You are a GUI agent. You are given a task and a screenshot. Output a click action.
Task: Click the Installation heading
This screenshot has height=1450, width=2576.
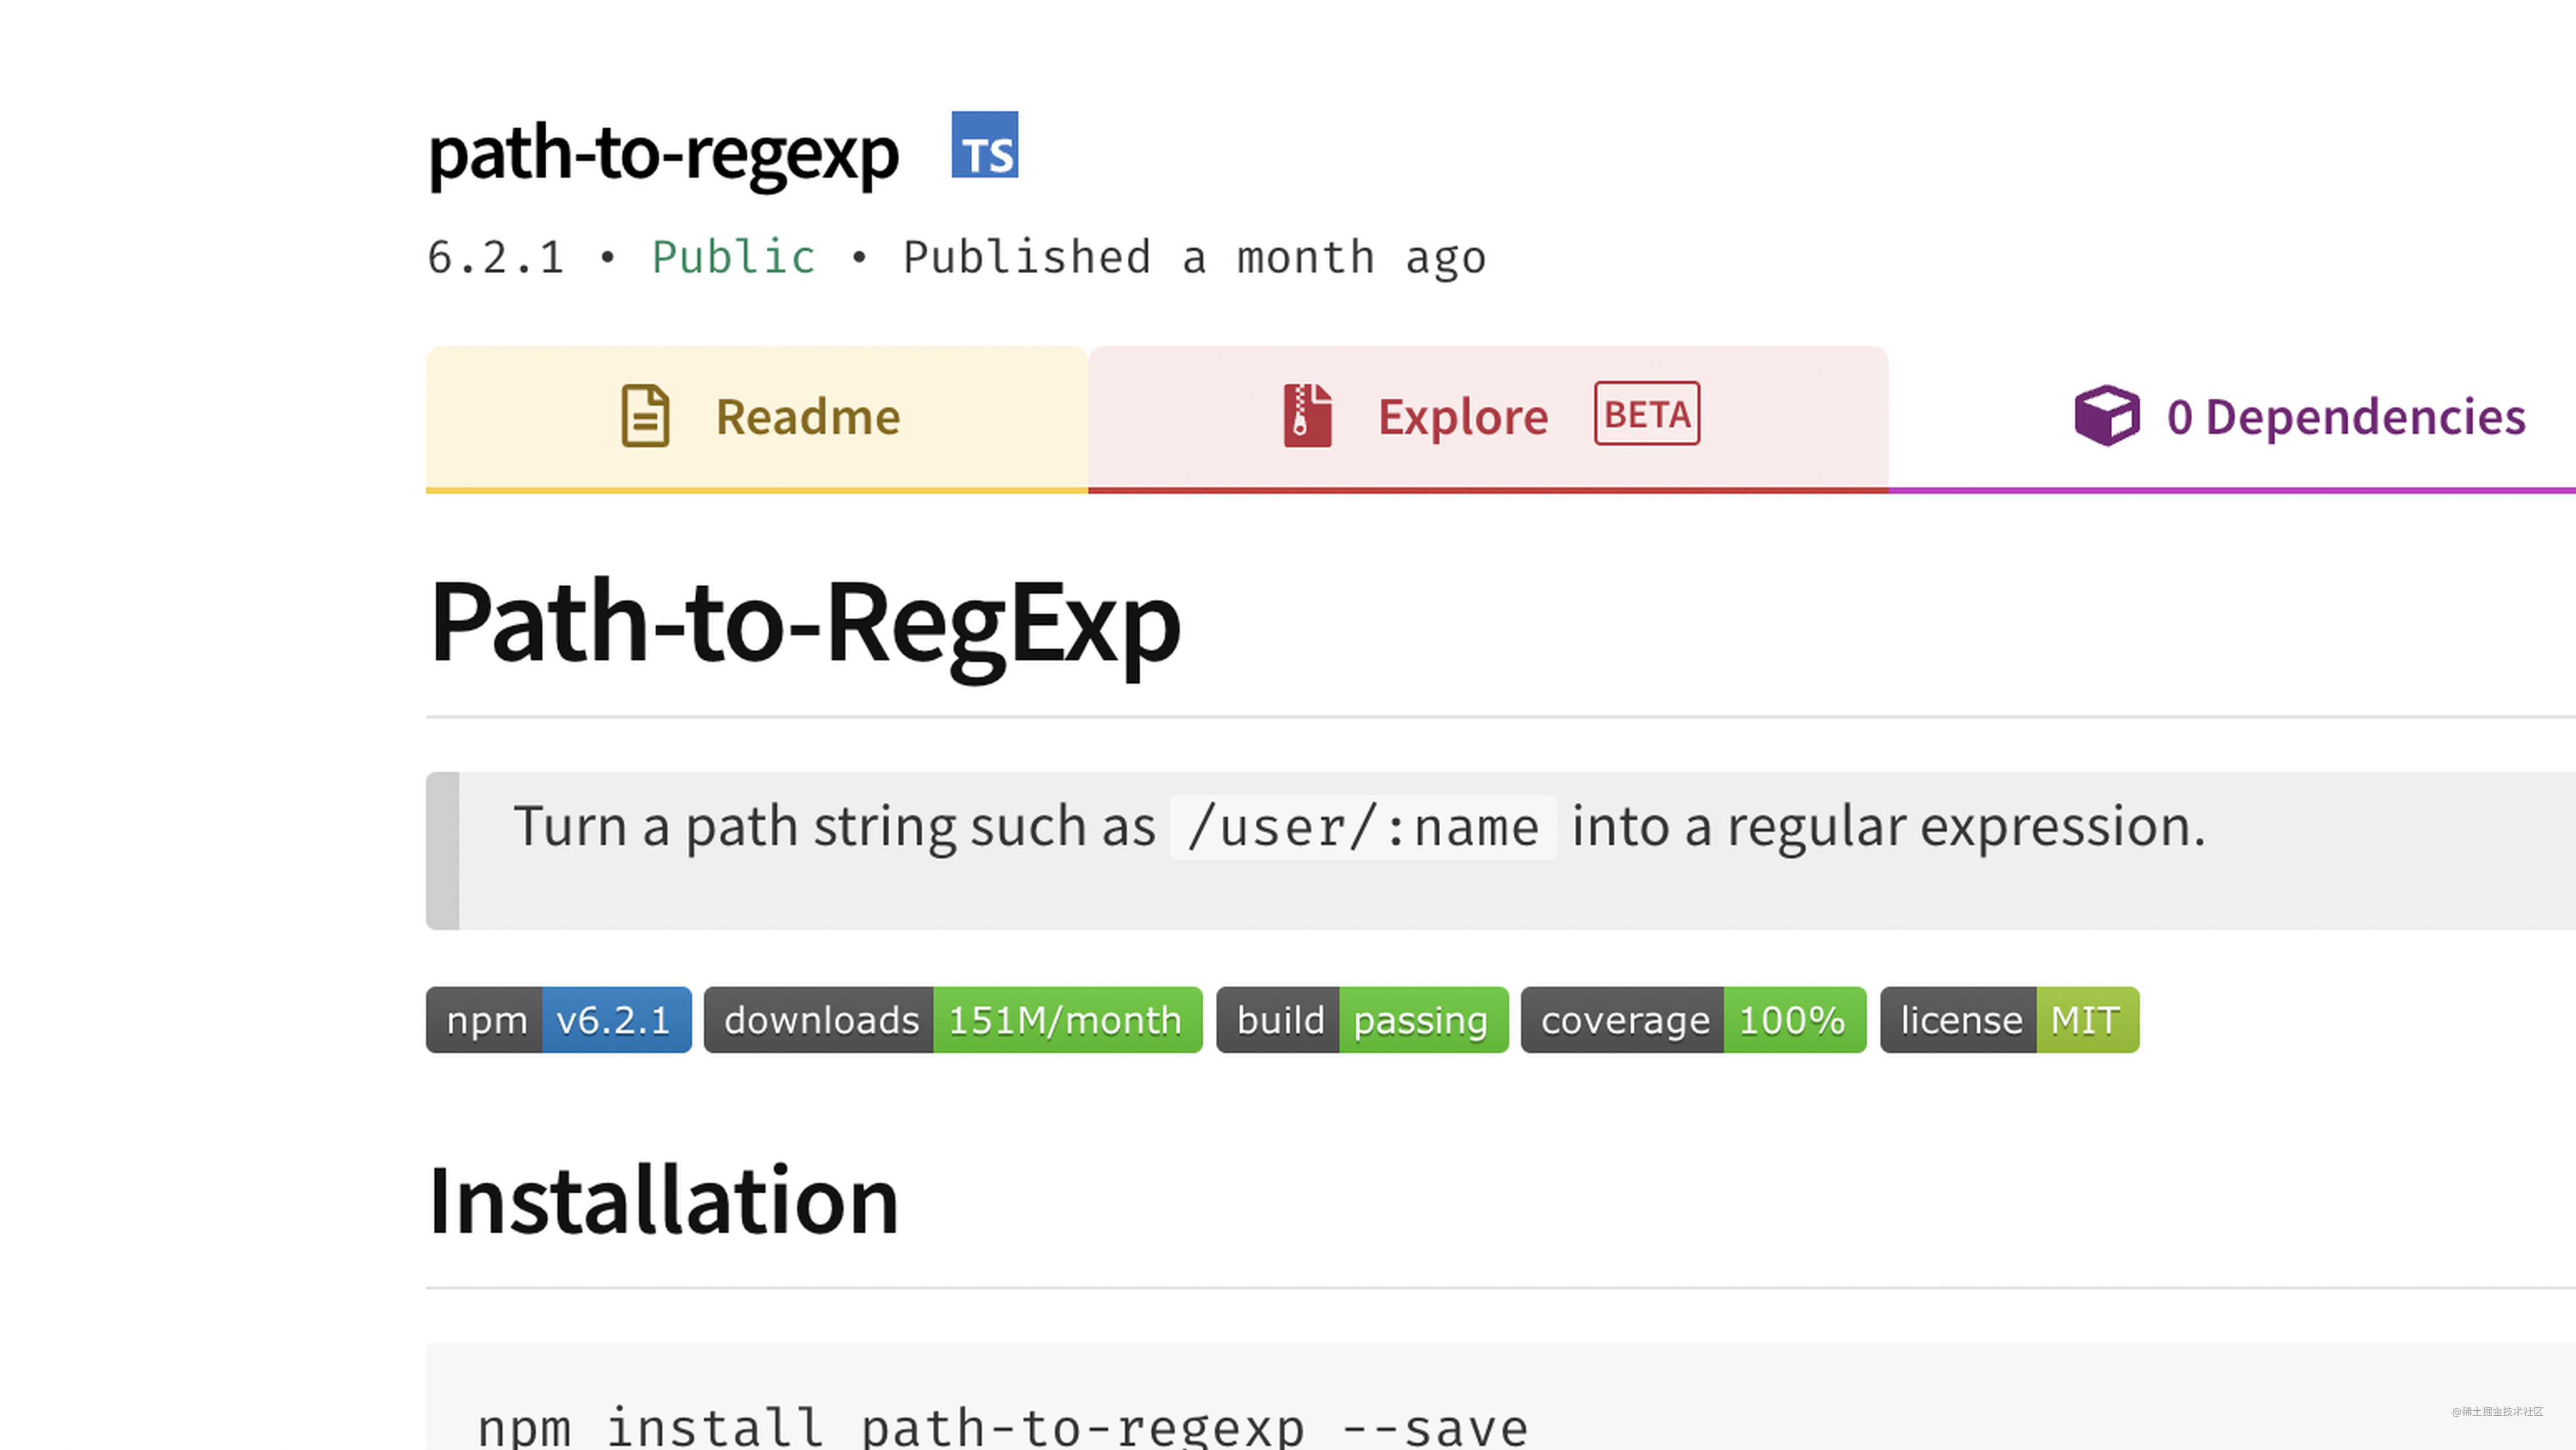[x=663, y=1200]
